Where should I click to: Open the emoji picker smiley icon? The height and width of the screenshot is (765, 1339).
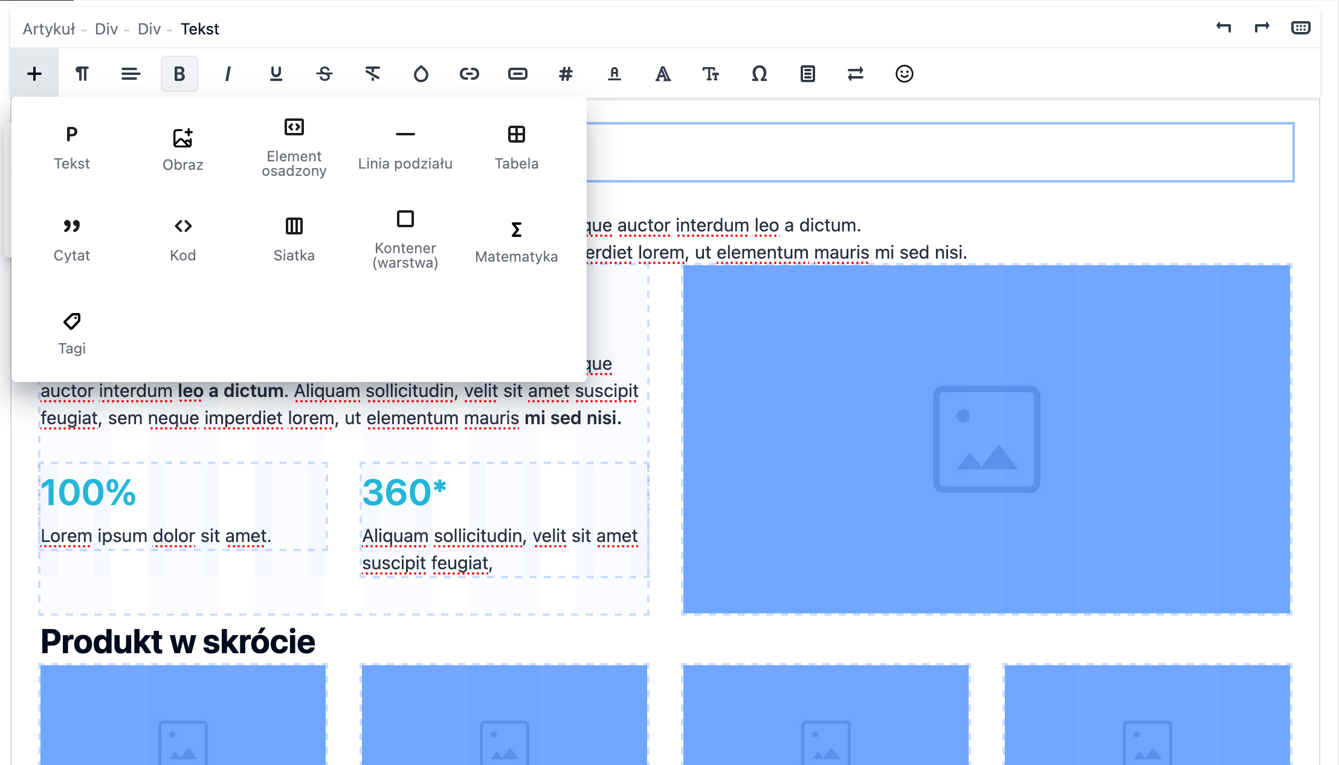click(904, 74)
